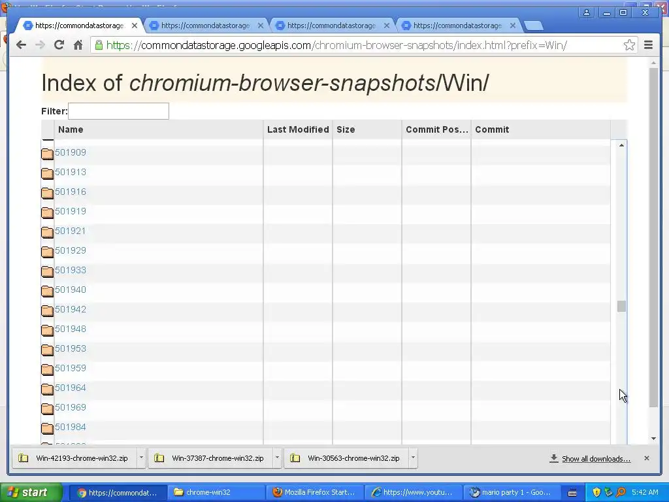Click the folder icon beside 501984
The height and width of the screenshot is (502, 669).
point(47,427)
